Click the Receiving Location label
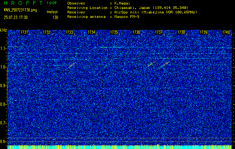This screenshot has width=235, height=149. (87, 8)
